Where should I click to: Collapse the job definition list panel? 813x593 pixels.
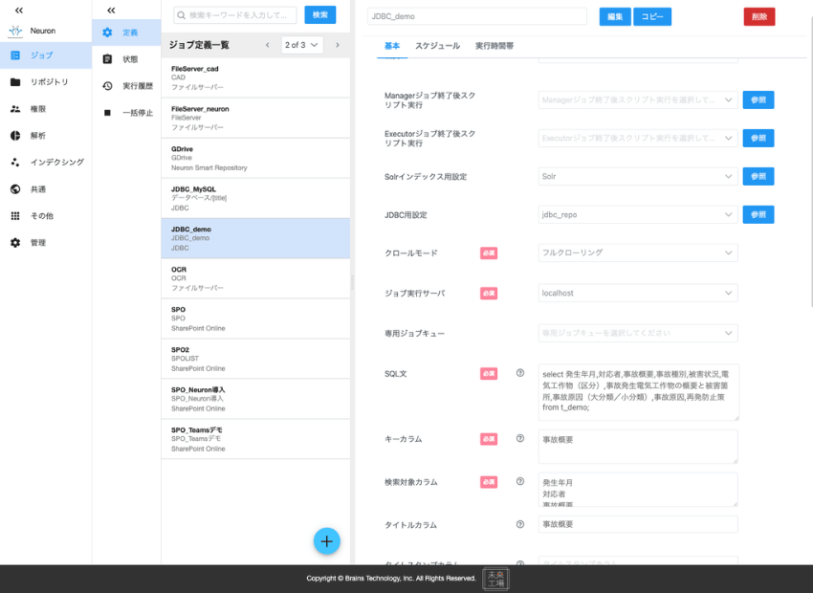click(110, 10)
